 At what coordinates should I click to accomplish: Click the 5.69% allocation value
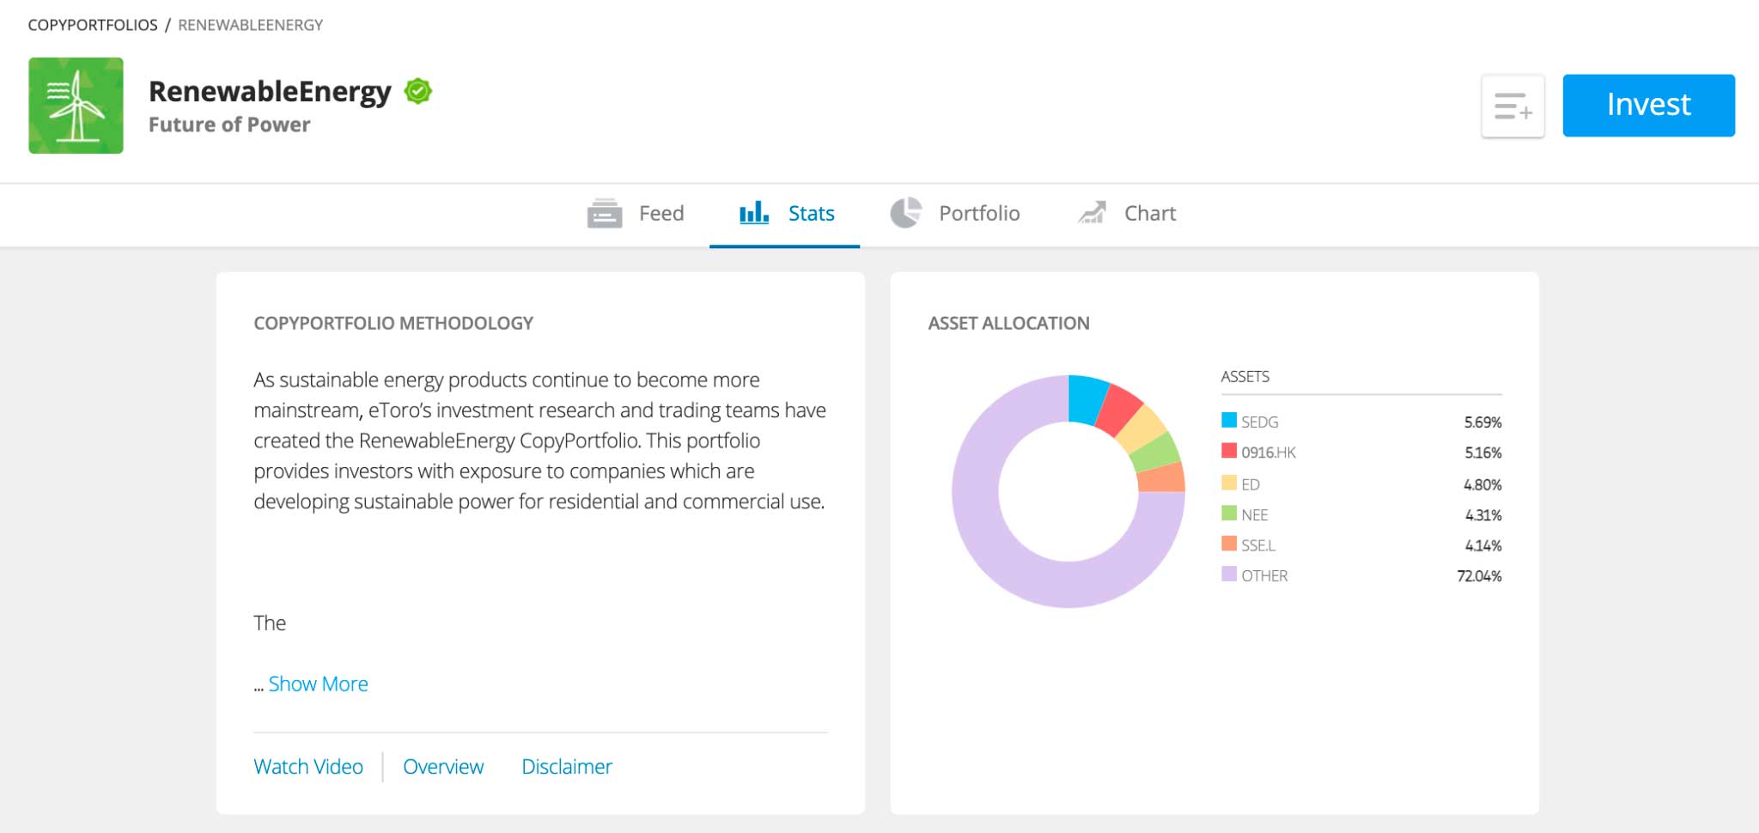[1483, 423]
